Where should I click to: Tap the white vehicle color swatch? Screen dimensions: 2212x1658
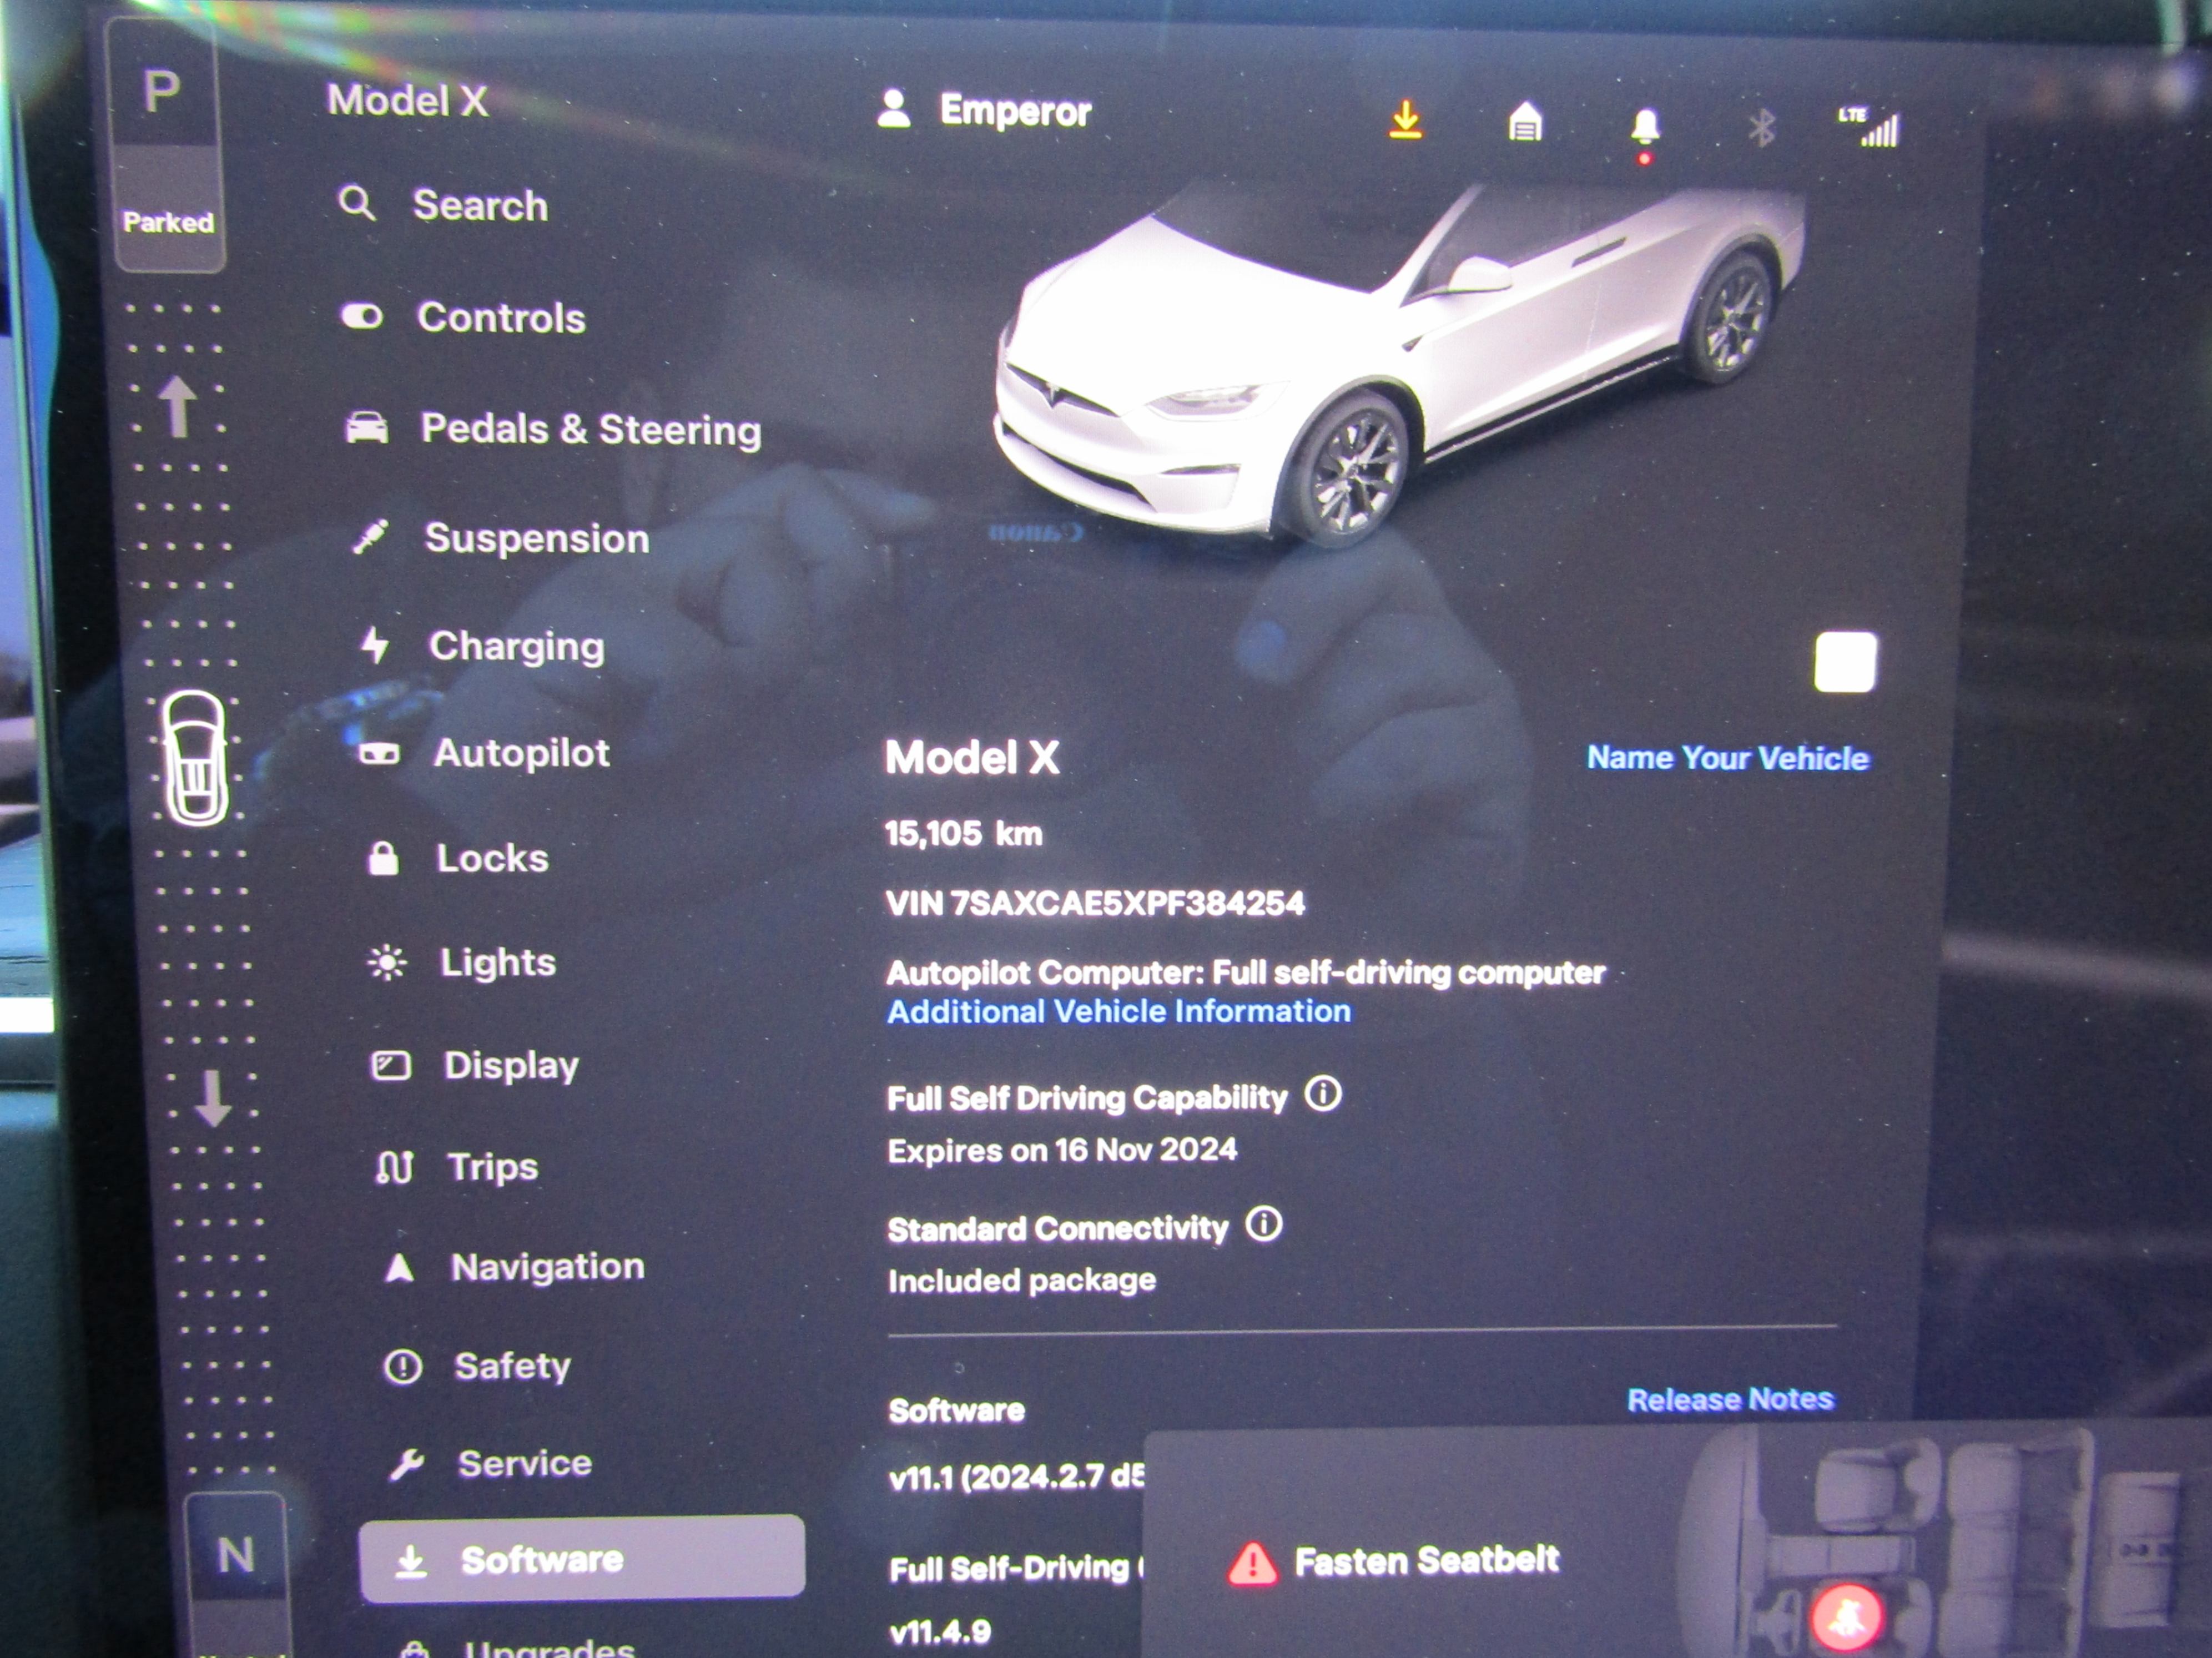point(1845,662)
